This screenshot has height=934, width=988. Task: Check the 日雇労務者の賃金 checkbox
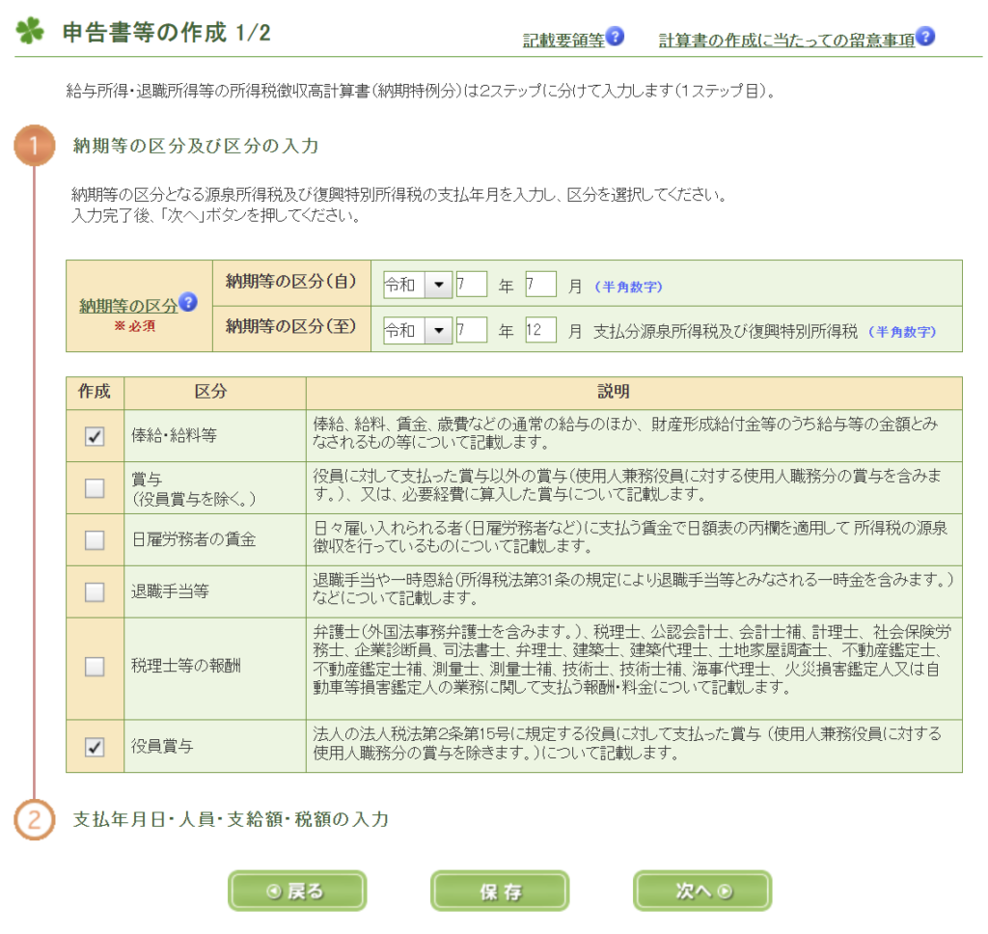pyautogui.click(x=95, y=540)
